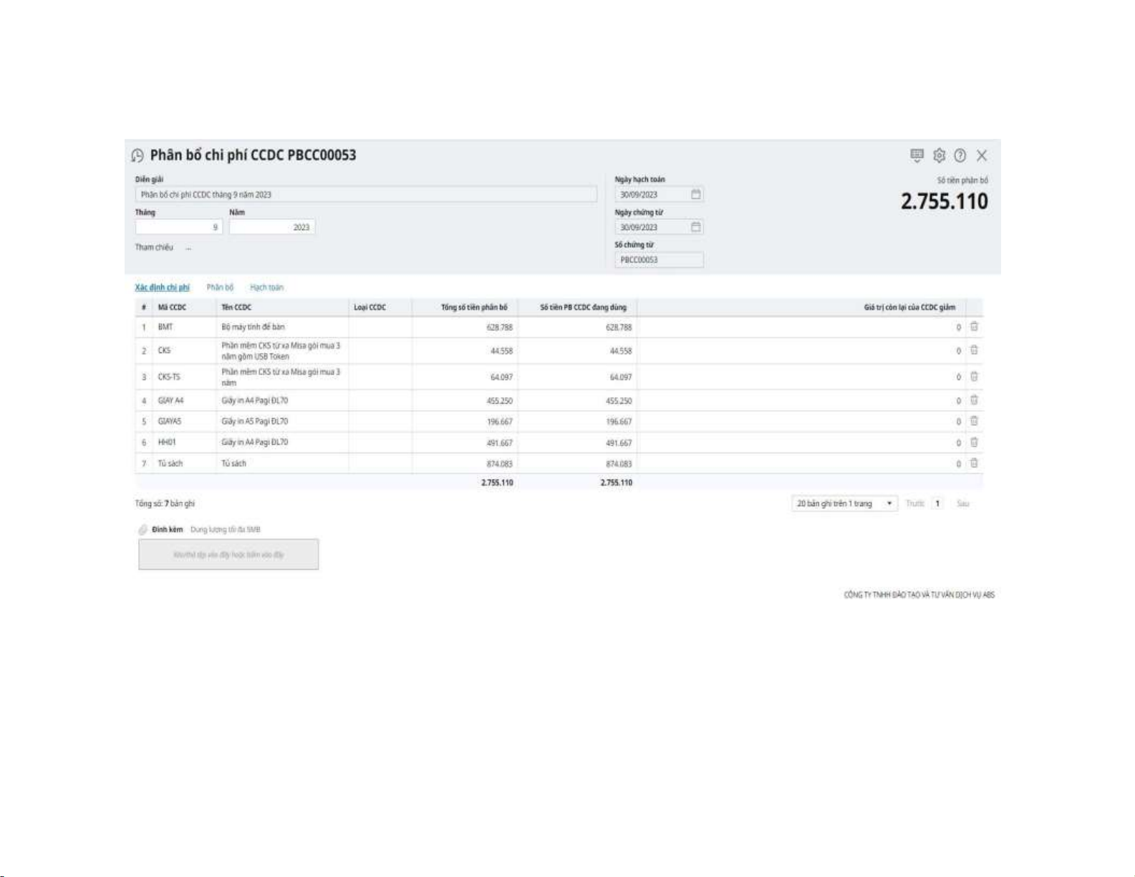Image resolution: width=1135 pixels, height=877 pixels.
Task: Switch to the Hạch toán tab
Action: point(266,287)
